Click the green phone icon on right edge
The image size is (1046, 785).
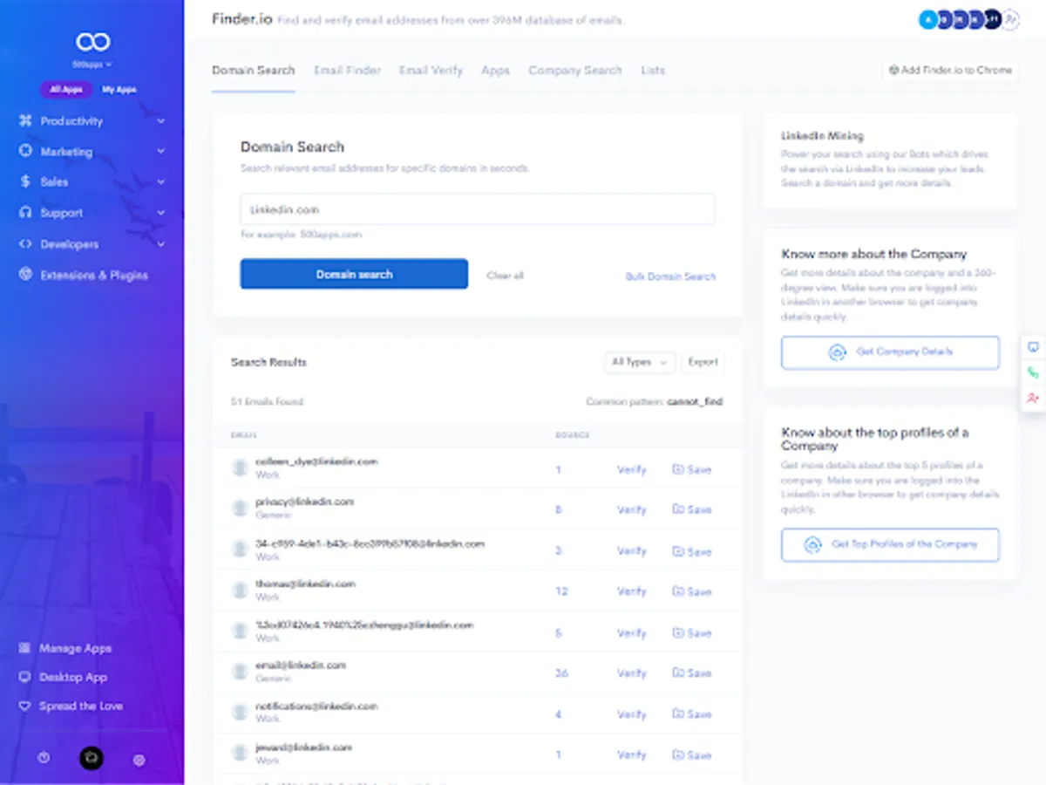pos(1033,372)
